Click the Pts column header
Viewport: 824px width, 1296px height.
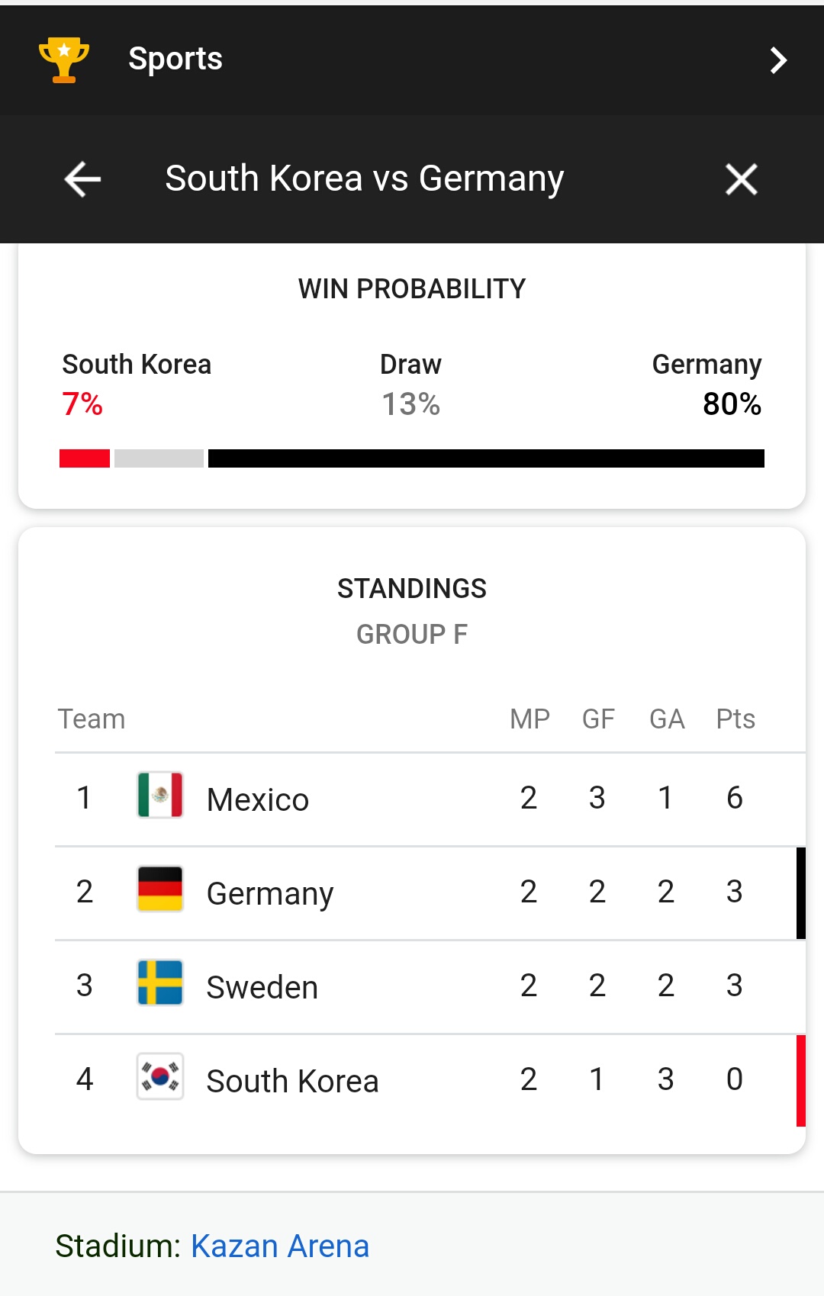coord(735,719)
